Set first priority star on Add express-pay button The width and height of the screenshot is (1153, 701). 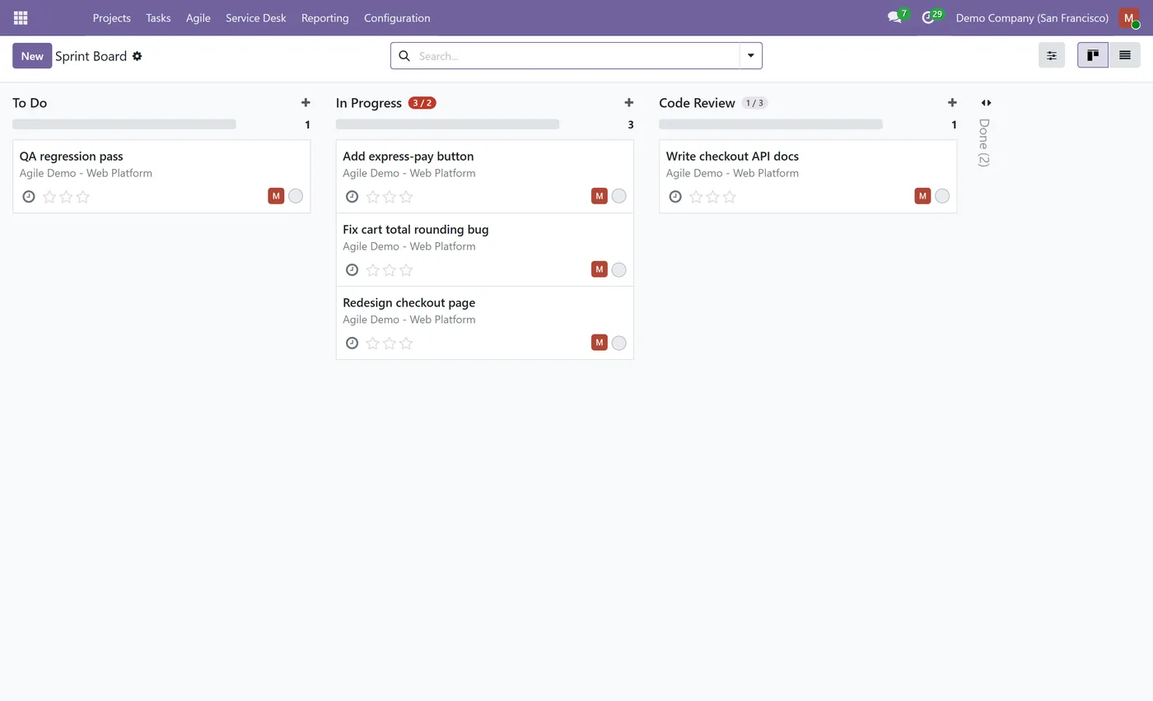[x=373, y=197]
